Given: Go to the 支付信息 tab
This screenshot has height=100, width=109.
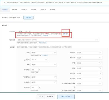Looking at the screenshot, I should [34, 9].
